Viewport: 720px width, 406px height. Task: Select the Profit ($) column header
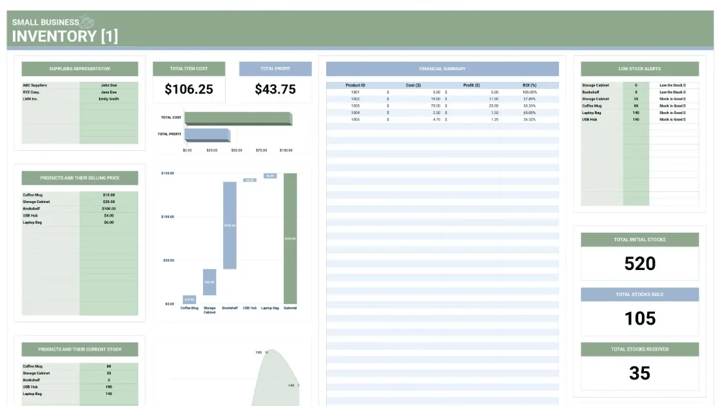click(472, 86)
